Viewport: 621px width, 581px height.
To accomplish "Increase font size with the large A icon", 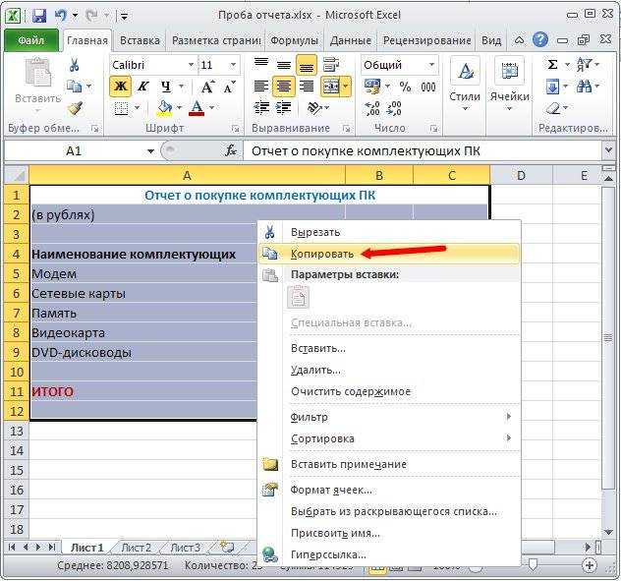I will 208,87.
